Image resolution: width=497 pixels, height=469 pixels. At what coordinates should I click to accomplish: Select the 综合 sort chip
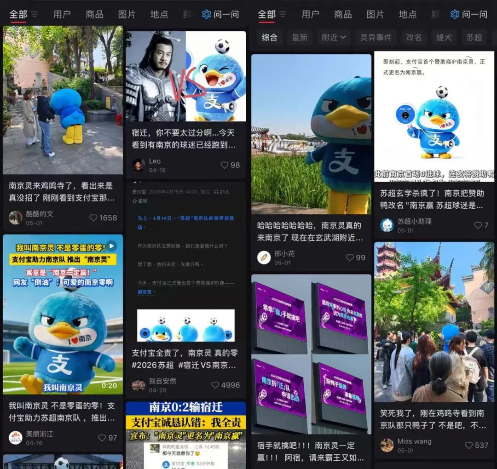pyautogui.click(x=269, y=37)
